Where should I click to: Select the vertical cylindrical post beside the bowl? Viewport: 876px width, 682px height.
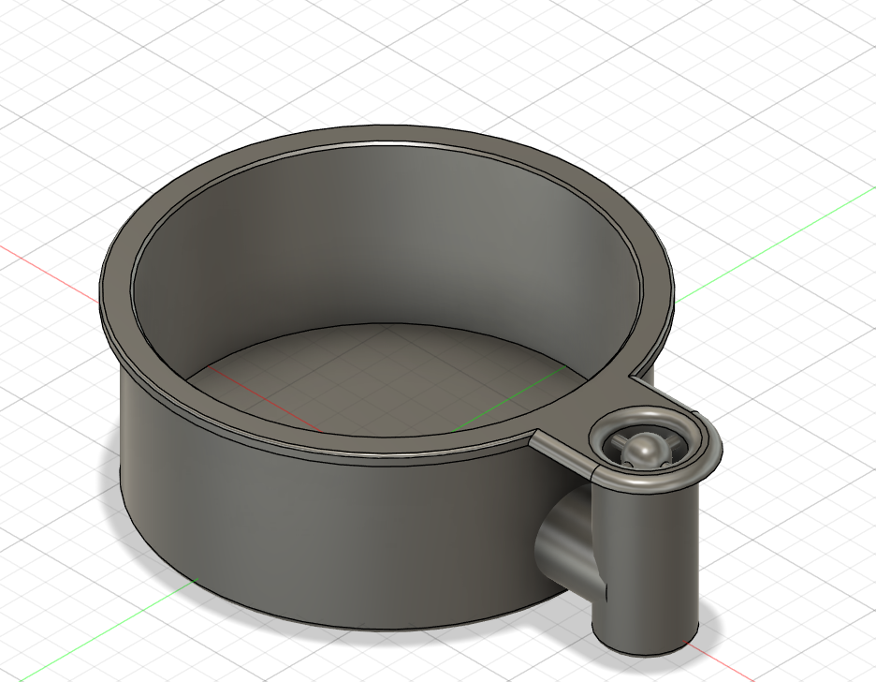pos(648,565)
